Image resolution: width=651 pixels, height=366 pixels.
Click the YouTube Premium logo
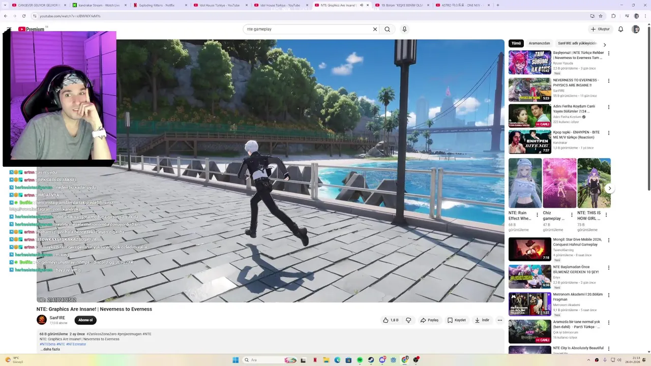coord(31,29)
